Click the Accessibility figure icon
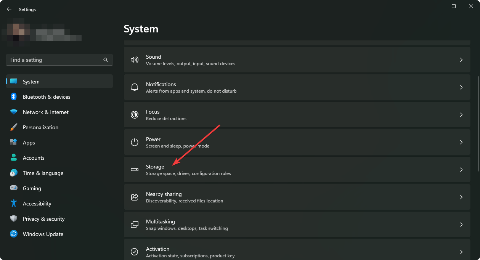The height and width of the screenshot is (260, 480). pos(14,204)
